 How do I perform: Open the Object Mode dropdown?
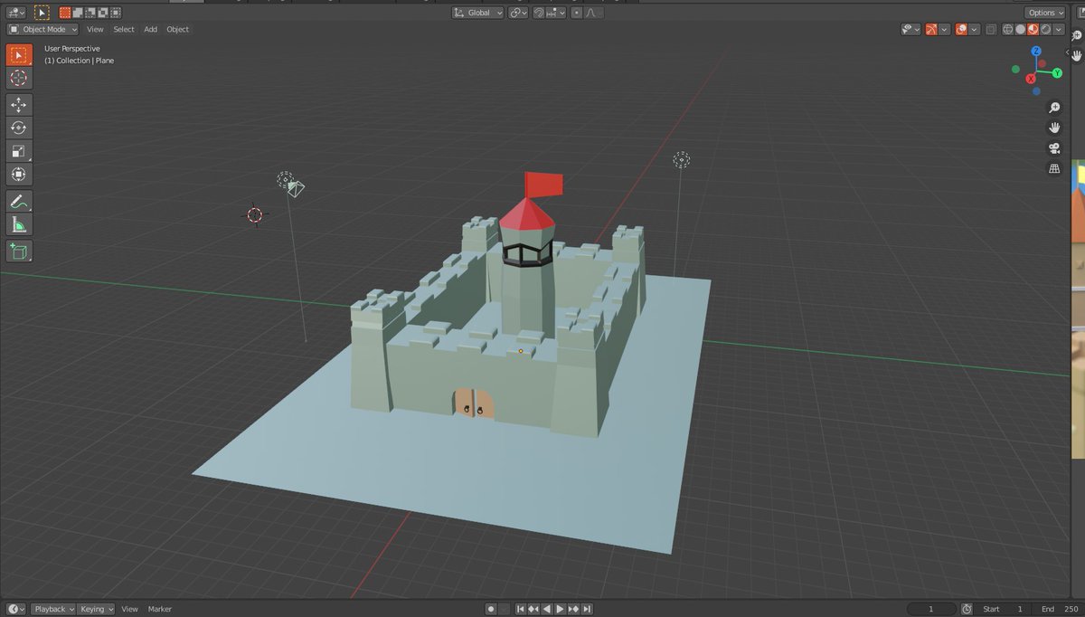click(x=41, y=29)
